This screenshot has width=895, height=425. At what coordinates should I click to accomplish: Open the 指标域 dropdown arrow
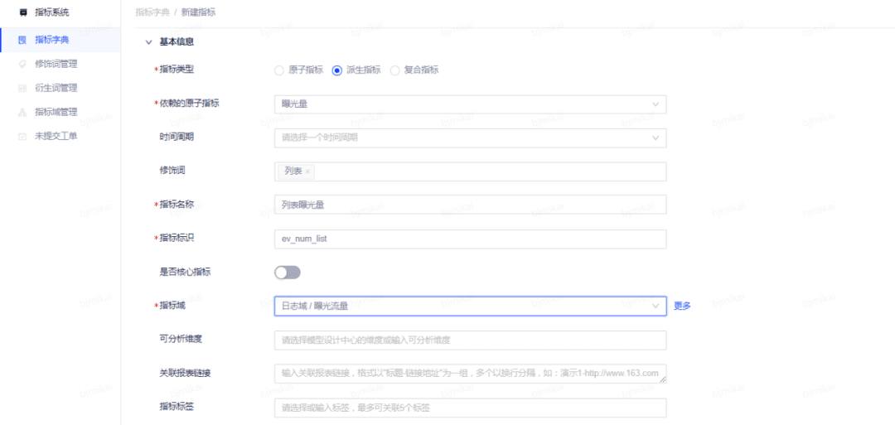pyautogui.click(x=656, y=307)
